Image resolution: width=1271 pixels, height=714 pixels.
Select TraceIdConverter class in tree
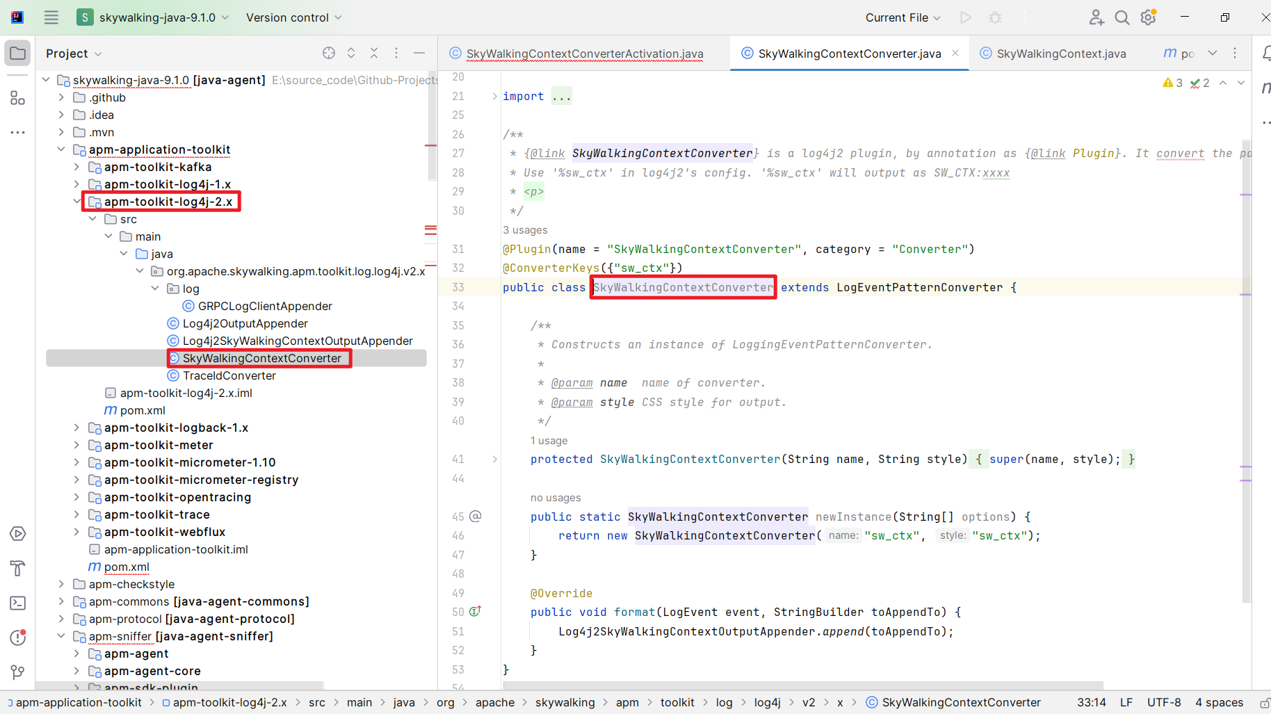point(222,375)
